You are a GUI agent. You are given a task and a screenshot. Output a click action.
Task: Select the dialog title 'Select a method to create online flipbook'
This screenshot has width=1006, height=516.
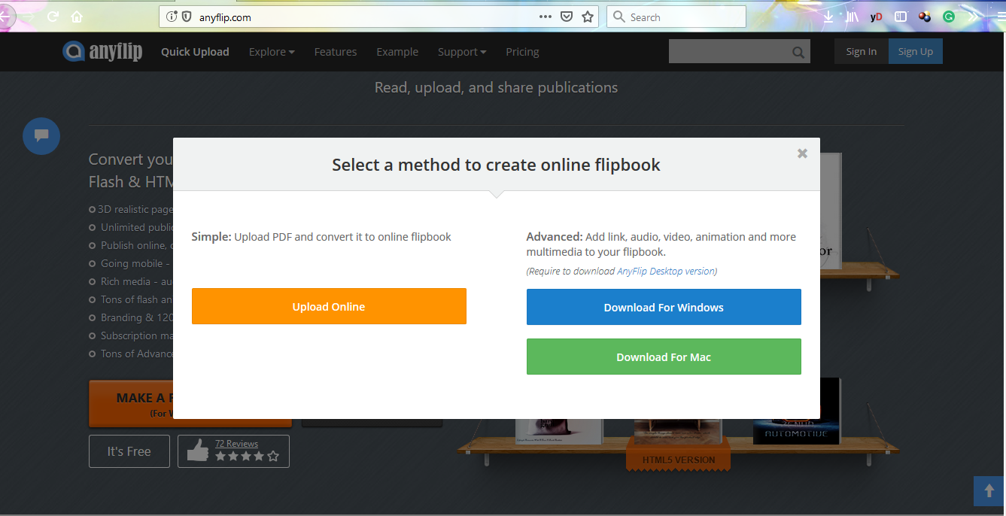(x=496, y=165)
